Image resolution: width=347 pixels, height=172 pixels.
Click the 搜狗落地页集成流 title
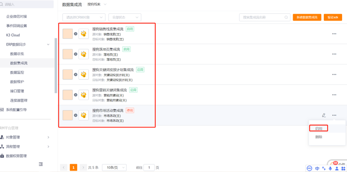pyautogui.click(x=106, y=49)
